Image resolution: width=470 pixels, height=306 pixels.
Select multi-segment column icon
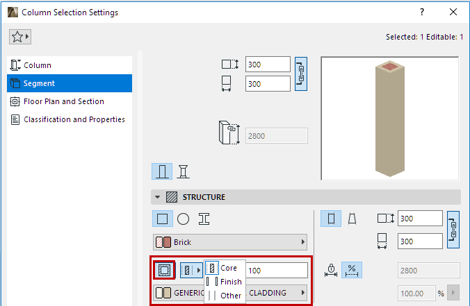[183, 171]
